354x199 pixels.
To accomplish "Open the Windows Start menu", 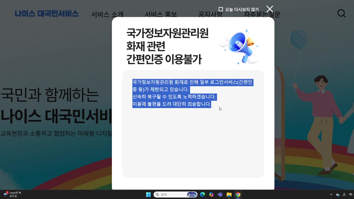I will pos(148,195).
